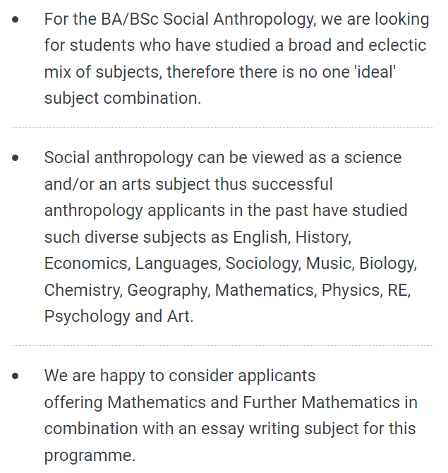Click the word 'Biology'
The image size is (448, 473).
[x=387, y=263]
